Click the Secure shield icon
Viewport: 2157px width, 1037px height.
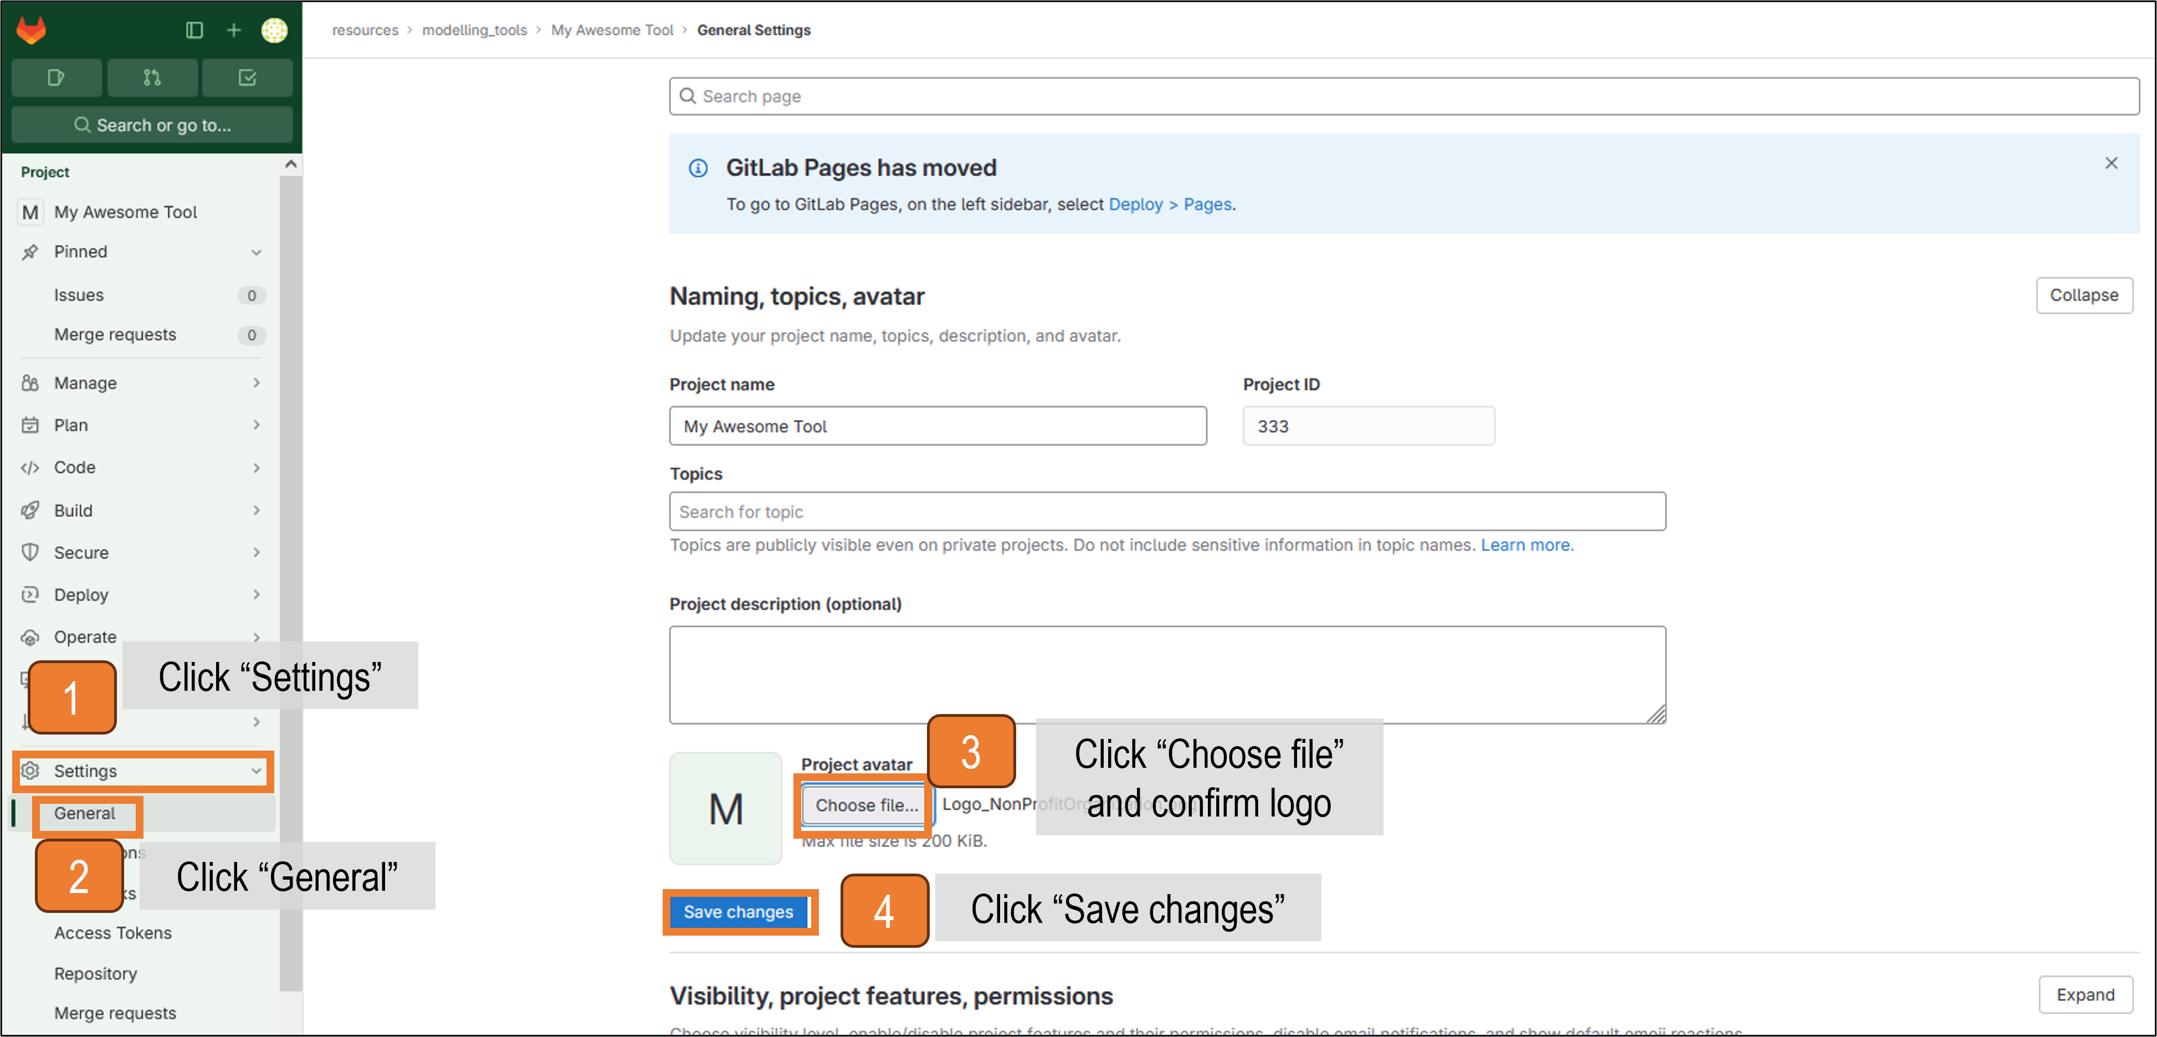click(30, 552)
